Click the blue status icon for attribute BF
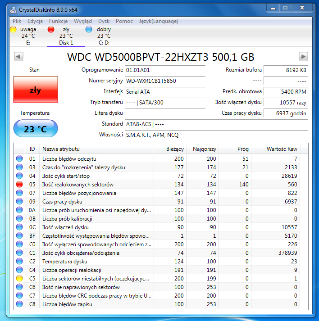The height and width of the screenshot is (321, 319). (x=19, y=236)
